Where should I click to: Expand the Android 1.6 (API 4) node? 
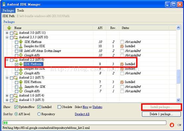pyautogui.click(x=7, y=96)
